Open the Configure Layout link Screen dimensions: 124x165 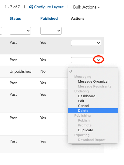(46, 7)
